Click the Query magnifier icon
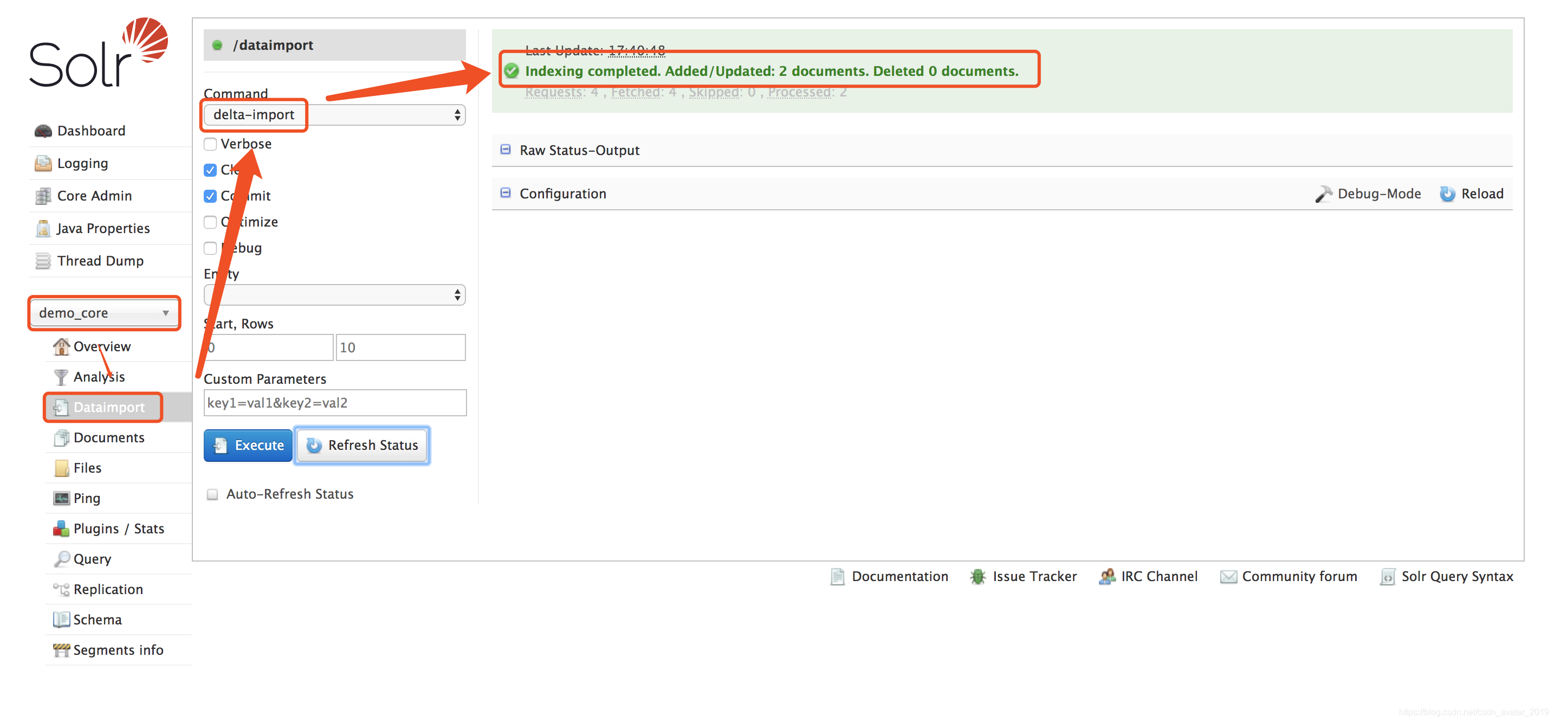 click(62, 559)
